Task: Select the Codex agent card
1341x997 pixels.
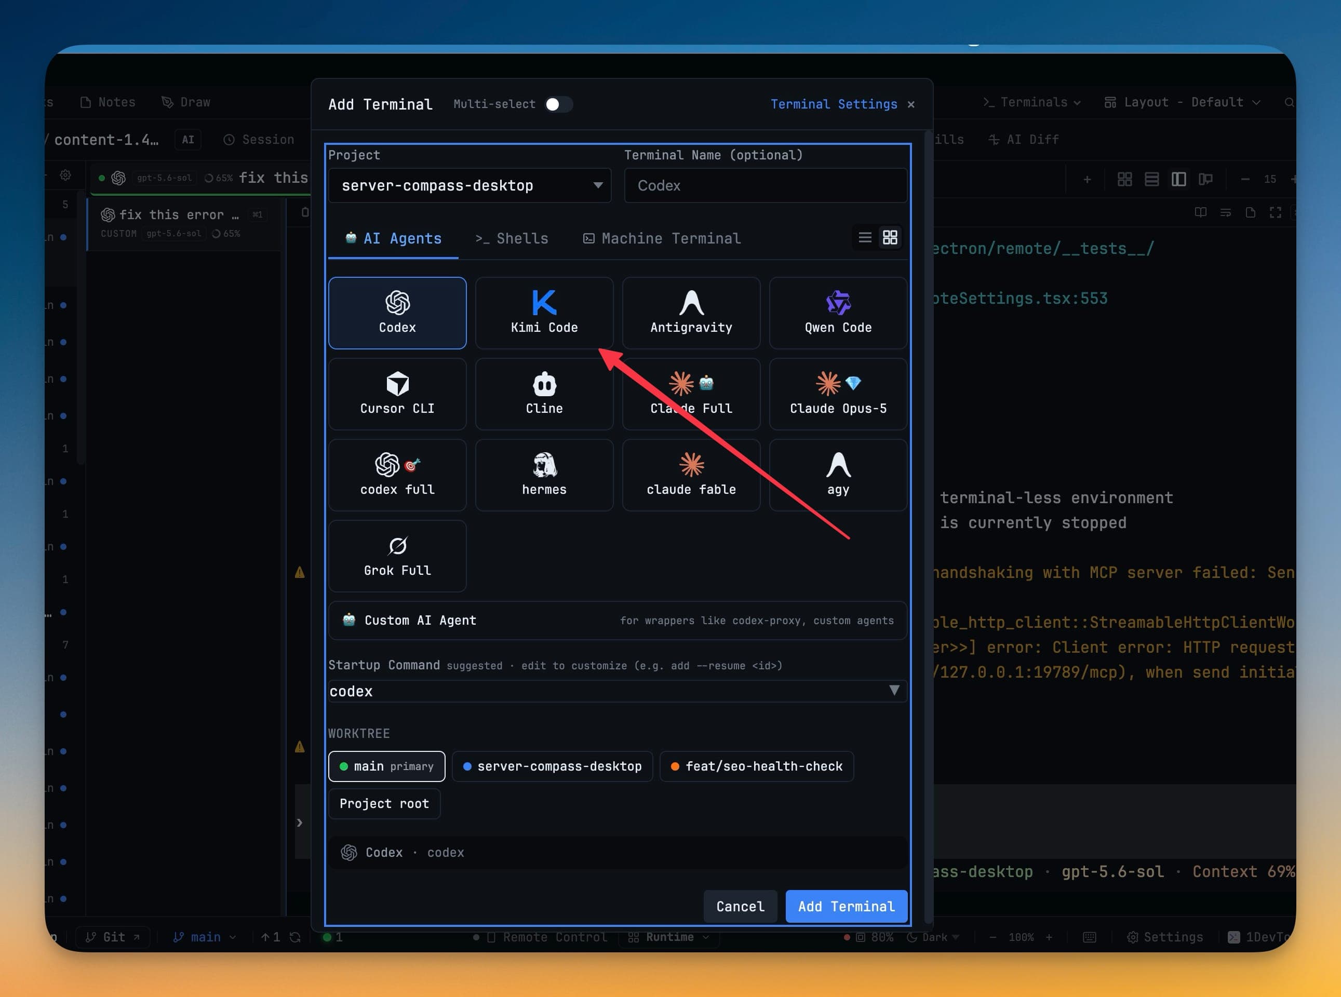Action: 397,313
